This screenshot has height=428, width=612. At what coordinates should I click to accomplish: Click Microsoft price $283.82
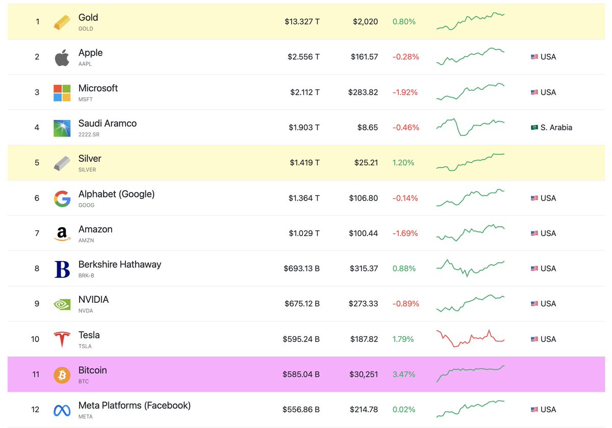[363, 92]
